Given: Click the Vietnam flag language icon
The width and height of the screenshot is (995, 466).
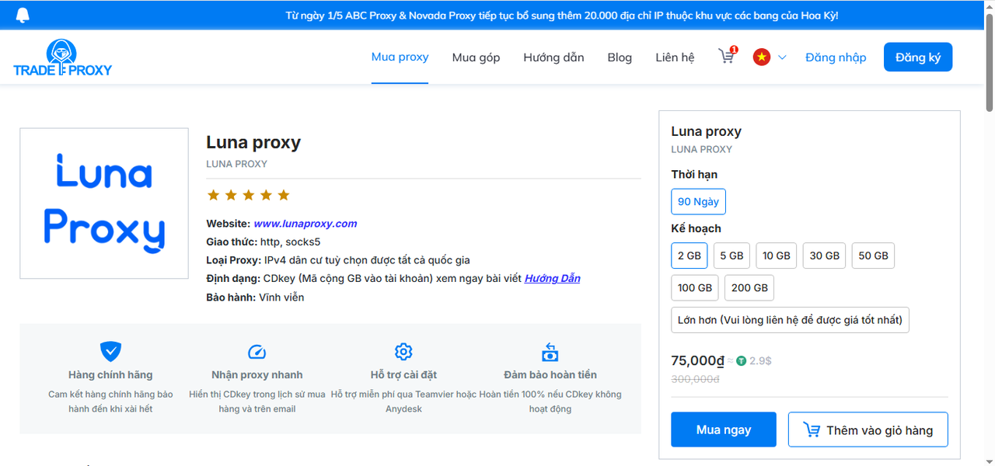Looking at the screenshot, I should (762, 57).
